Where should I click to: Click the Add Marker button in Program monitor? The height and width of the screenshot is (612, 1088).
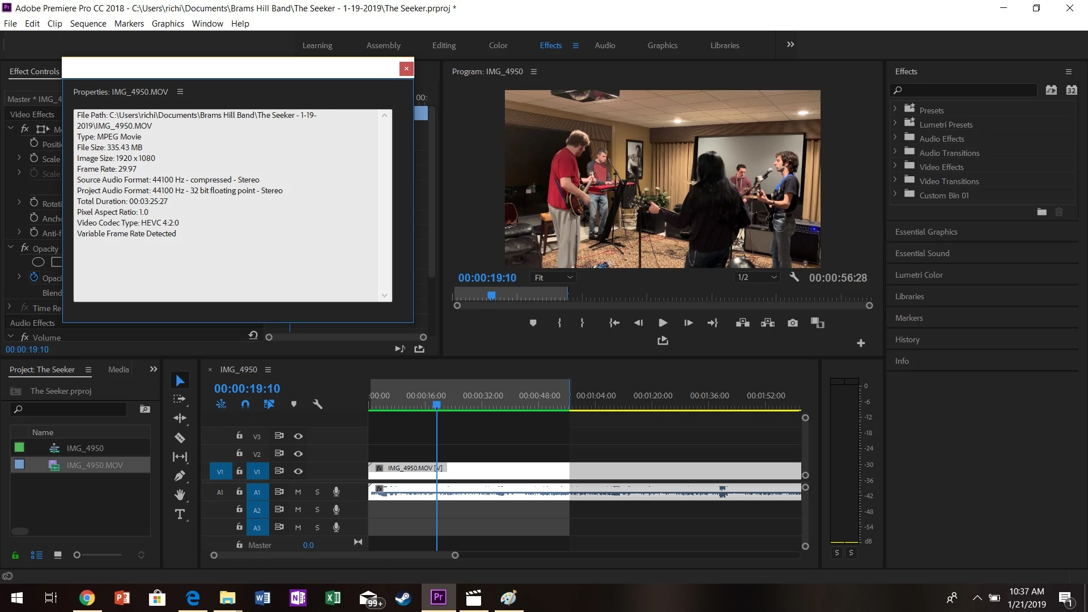tap(533, 323)
